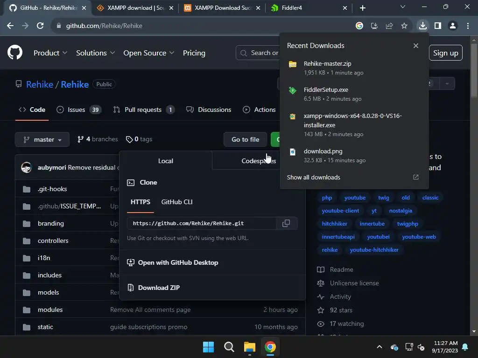Open the dropdown arrow next to star button
478x358 pixels.
pos(447,83)
